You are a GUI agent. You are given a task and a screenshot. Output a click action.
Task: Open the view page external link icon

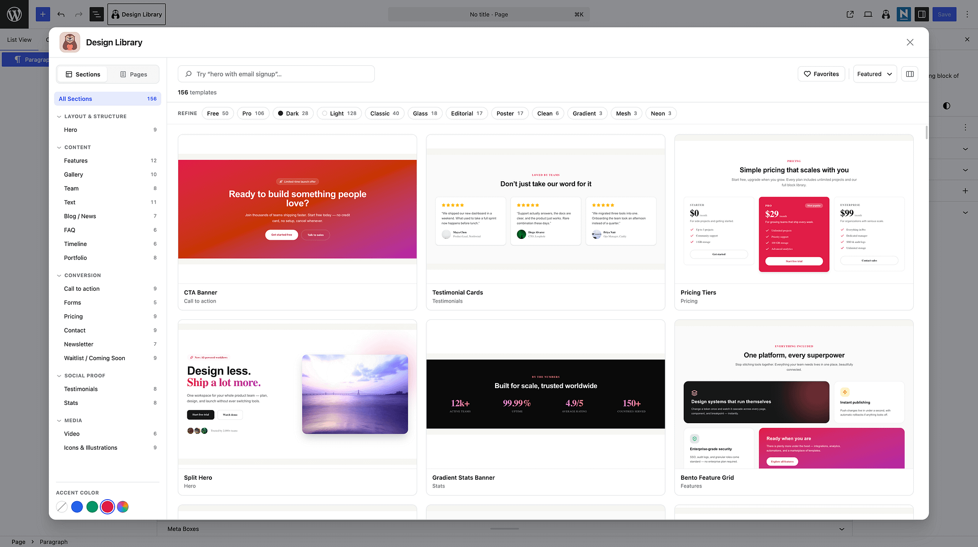850,14
